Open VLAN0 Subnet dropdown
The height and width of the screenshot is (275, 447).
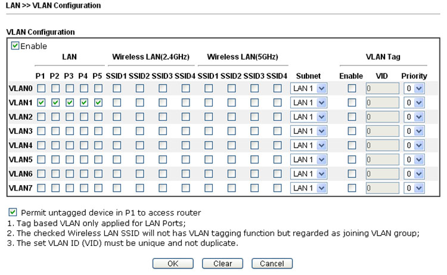click(309, 88)
